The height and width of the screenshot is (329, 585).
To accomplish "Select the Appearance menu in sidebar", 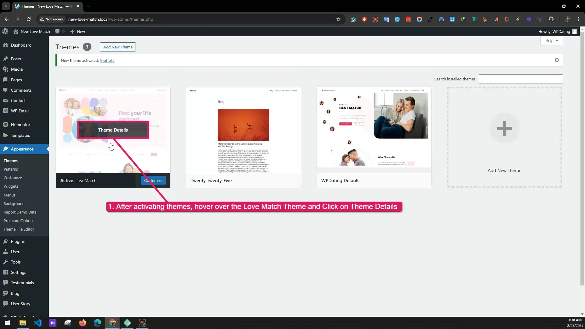I will (24, 149).
